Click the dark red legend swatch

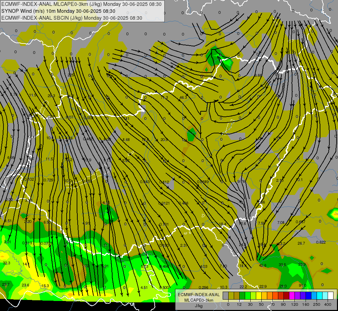(287, 295)
